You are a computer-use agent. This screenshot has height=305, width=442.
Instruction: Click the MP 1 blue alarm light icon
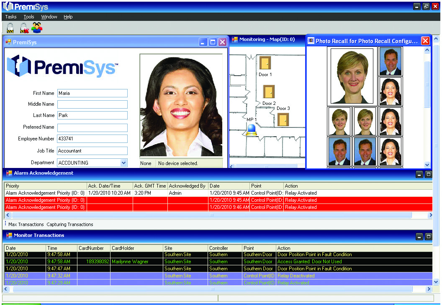click(252, 130)
